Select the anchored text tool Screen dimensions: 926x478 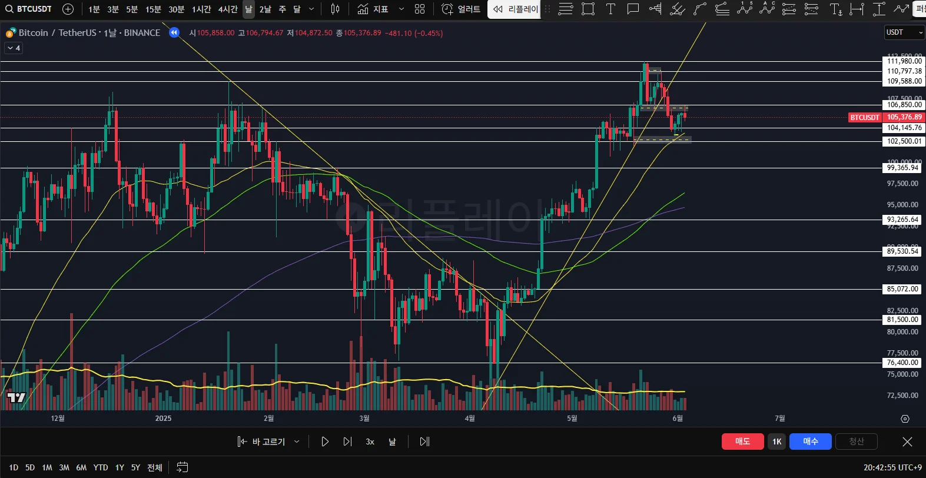tap(835, 9)
